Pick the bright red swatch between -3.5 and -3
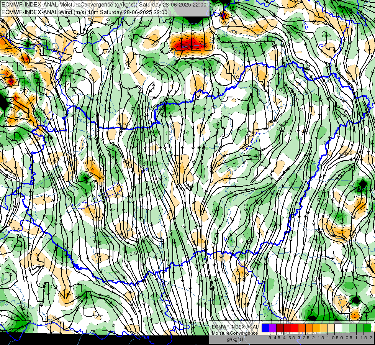 pyautogui.click(x=295, y=328)
